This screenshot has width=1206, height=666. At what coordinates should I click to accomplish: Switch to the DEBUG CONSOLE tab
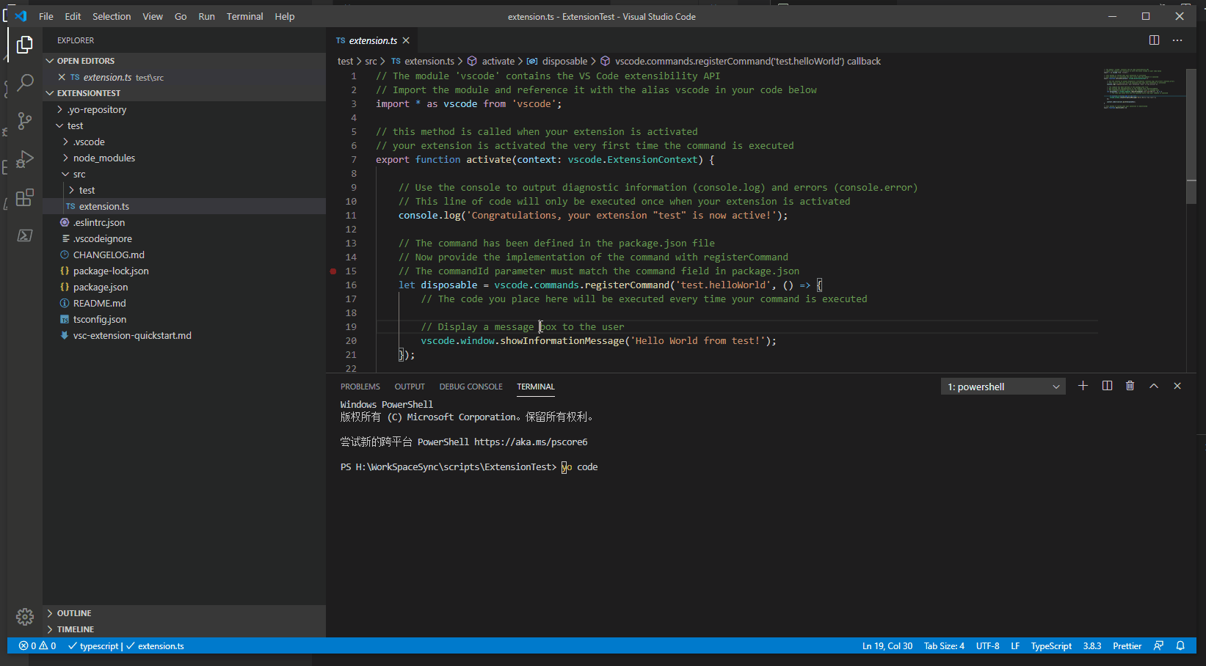471,387
